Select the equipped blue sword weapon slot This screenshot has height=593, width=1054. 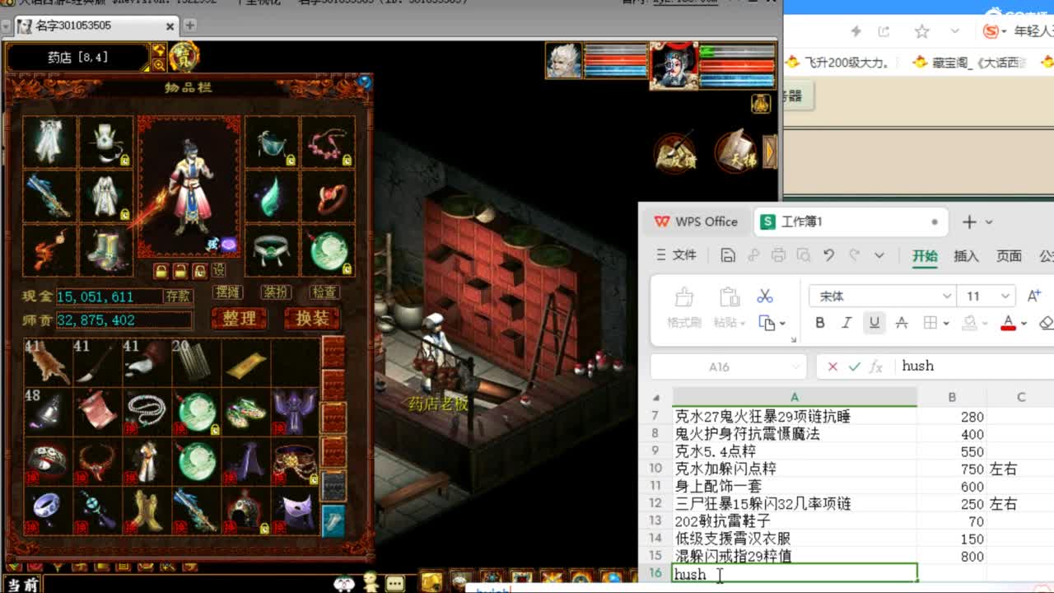(x=49, y=196)
